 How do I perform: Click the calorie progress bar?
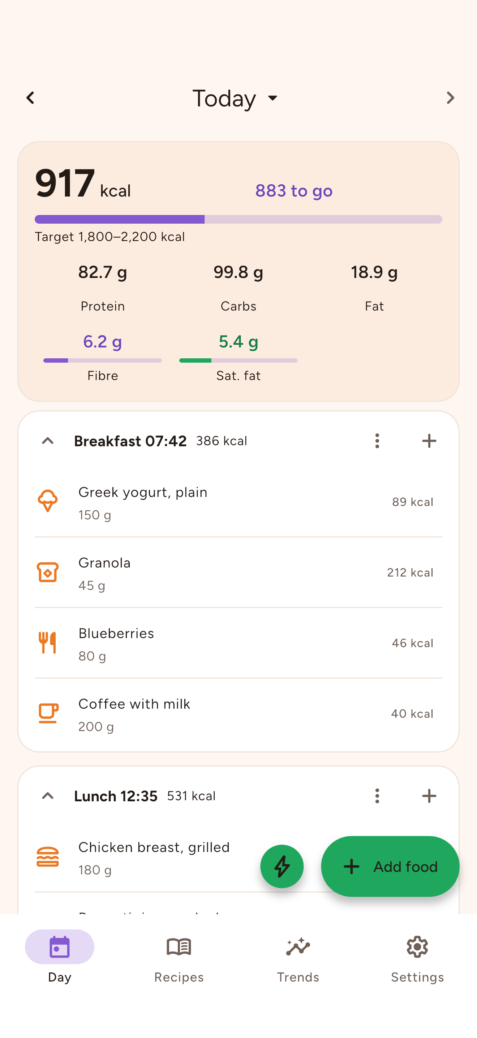[239, 219]
